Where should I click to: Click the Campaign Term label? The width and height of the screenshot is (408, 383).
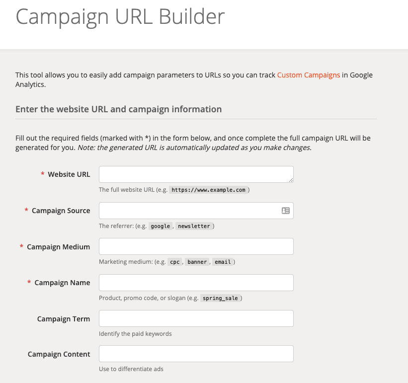click(x=64, y=319)
